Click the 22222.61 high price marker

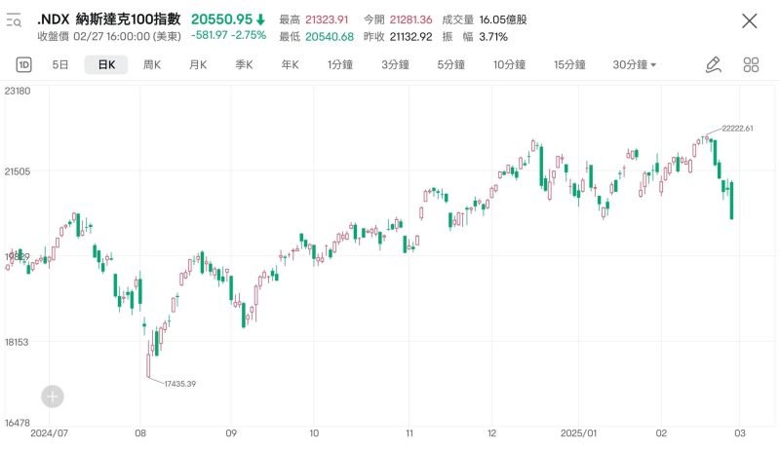click(x=737, y=128)
